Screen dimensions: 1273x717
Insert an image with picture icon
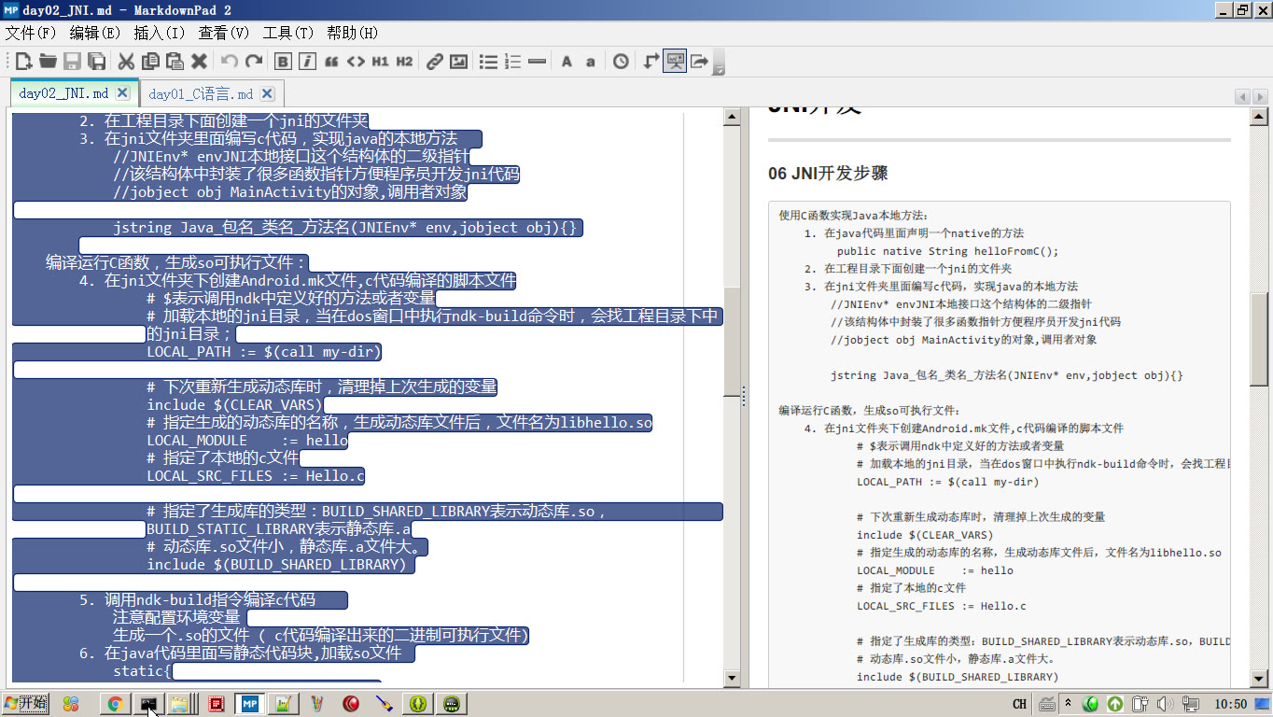(x=458, y=62)
